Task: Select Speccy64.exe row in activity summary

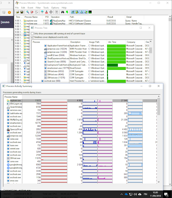Action: pos(80,129)
